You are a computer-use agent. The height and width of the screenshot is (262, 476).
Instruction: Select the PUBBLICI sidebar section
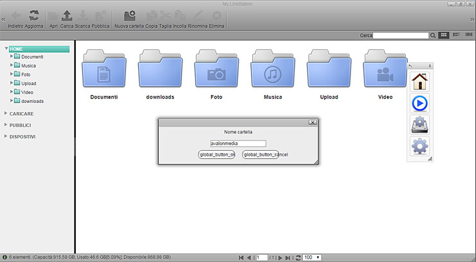point(20,125)
